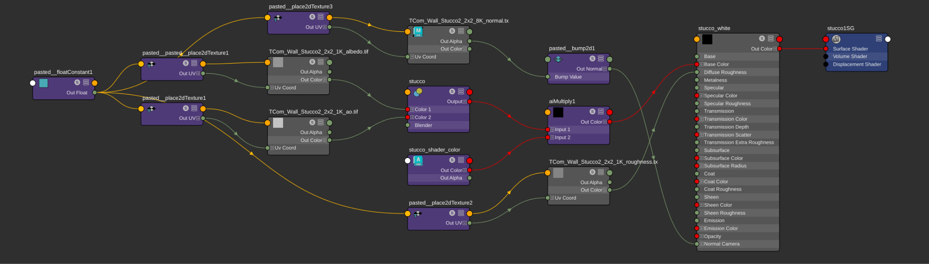Change view mode on stucco_white node
Viewport: 929px width, 264px height.
pos(771,39)
